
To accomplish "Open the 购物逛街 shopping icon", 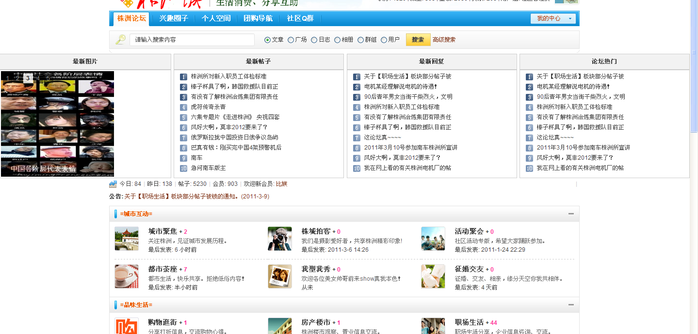I will tap(127, 326).
